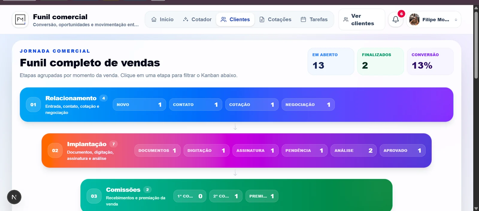Click the people icon beside Clientes
The height and width of the screenshot is (211, 479).
click(223, 19)
